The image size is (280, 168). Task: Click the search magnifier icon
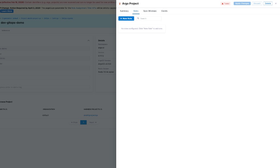[138, 18]
